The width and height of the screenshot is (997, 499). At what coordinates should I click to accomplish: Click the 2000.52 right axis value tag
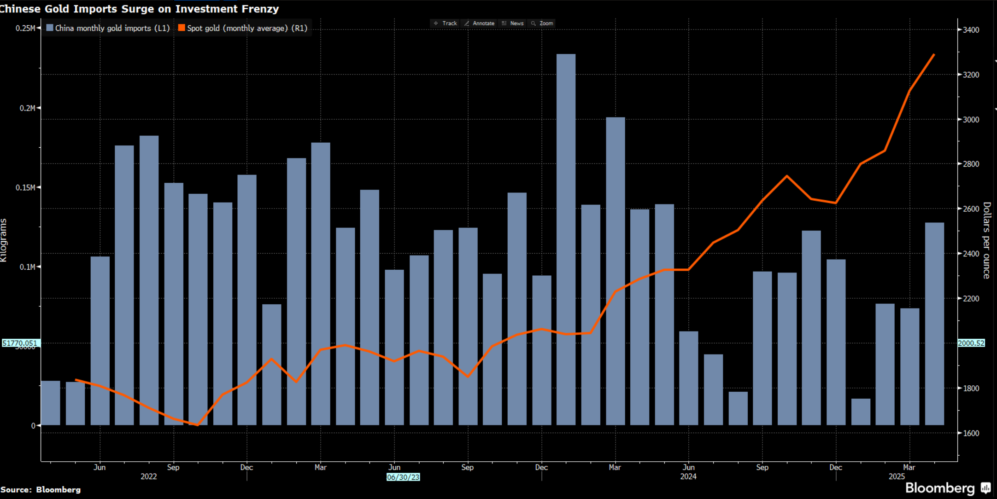(971, 343)
